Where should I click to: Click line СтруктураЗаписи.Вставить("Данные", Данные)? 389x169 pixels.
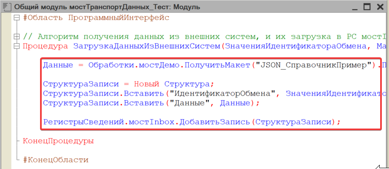pyautogui.click(x=151, y=103)
